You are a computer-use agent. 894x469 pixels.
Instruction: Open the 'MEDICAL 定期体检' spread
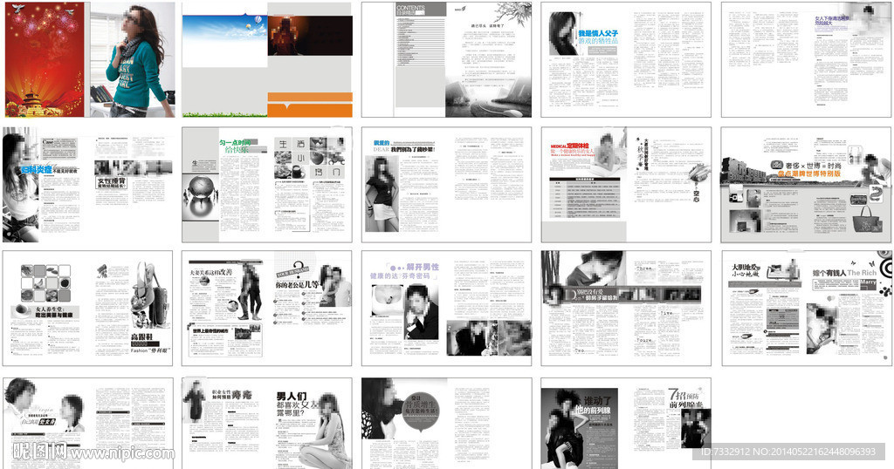click(626, 185)
